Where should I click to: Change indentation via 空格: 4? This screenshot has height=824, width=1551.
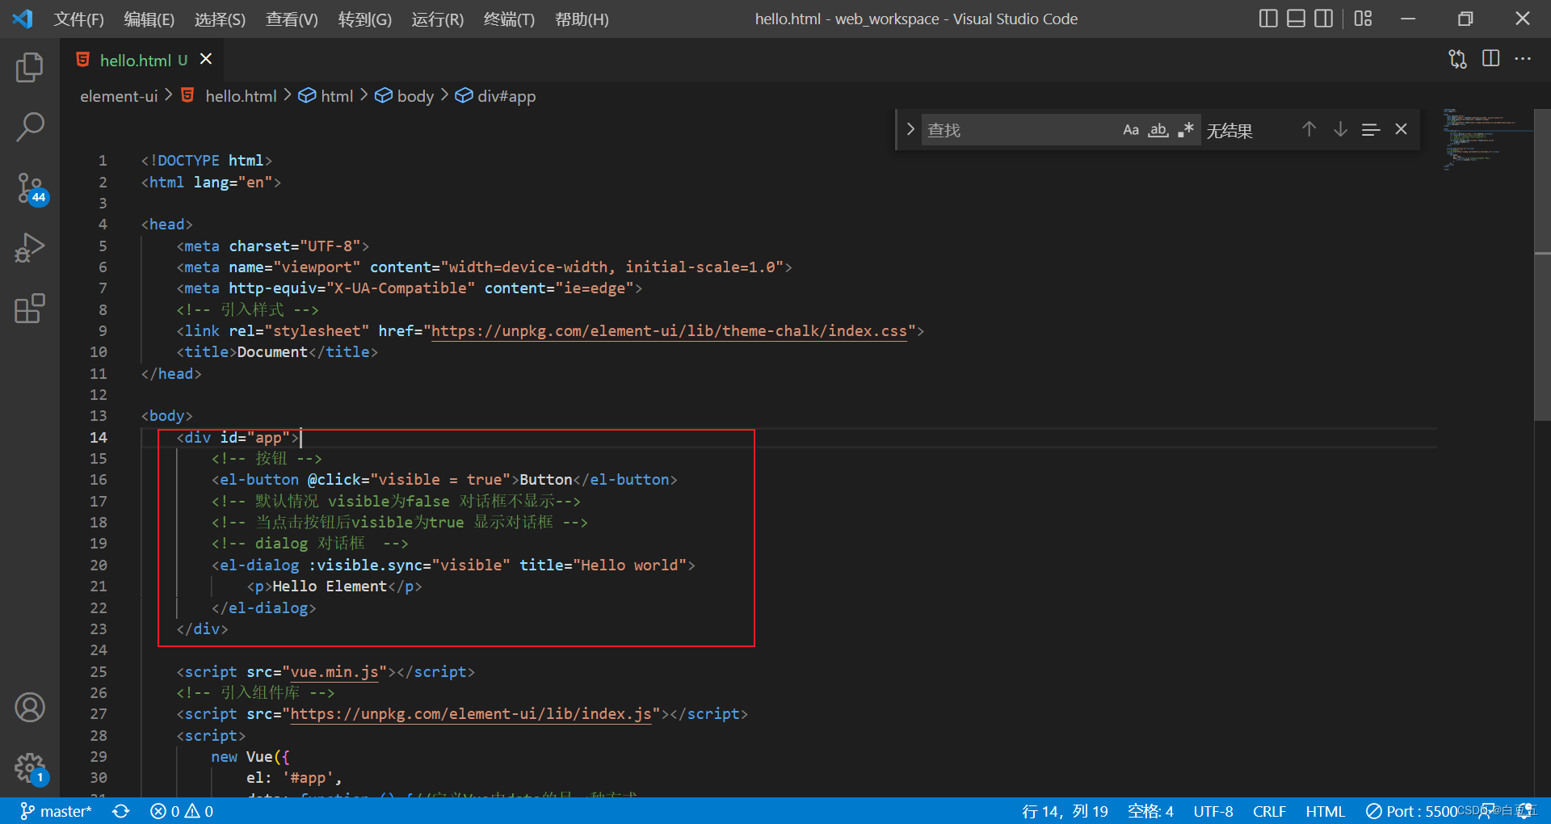[1150, 811]
